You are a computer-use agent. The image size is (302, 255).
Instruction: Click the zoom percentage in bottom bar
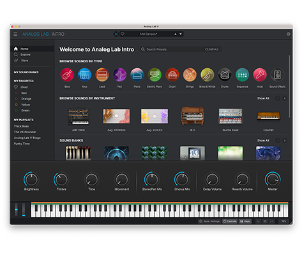[x=283, y=221]
